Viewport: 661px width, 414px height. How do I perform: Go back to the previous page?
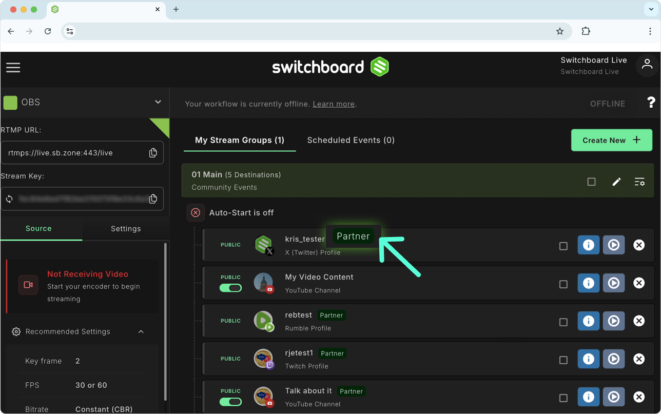tap(11, 31)
